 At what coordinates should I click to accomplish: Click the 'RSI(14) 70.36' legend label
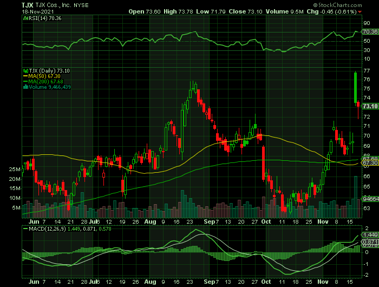pos(45,18)
